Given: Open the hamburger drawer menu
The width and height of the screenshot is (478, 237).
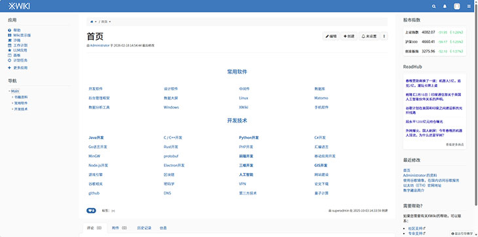Looking at the screenshot, I should click(469, 6).
